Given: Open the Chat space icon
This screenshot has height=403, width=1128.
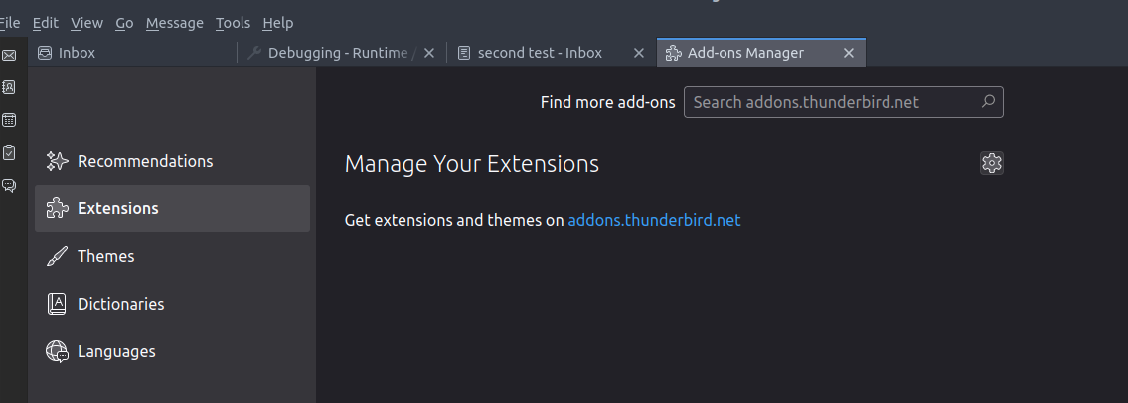Looking at the screenshot, I should pos(9,185).
